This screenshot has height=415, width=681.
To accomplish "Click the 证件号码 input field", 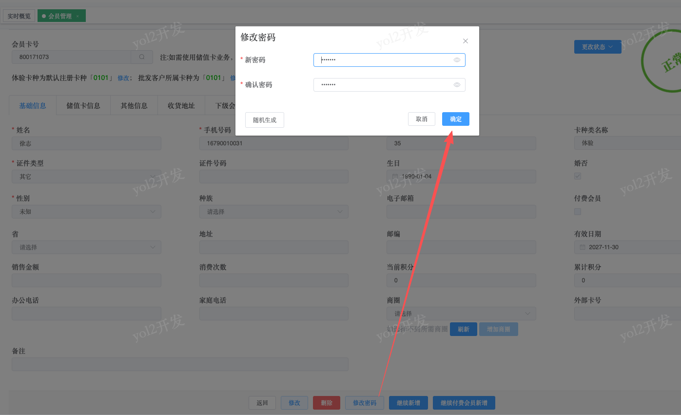I will 274,177.
